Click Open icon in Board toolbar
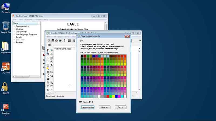The width and height of the screenshot is (216, 121). 49,41
